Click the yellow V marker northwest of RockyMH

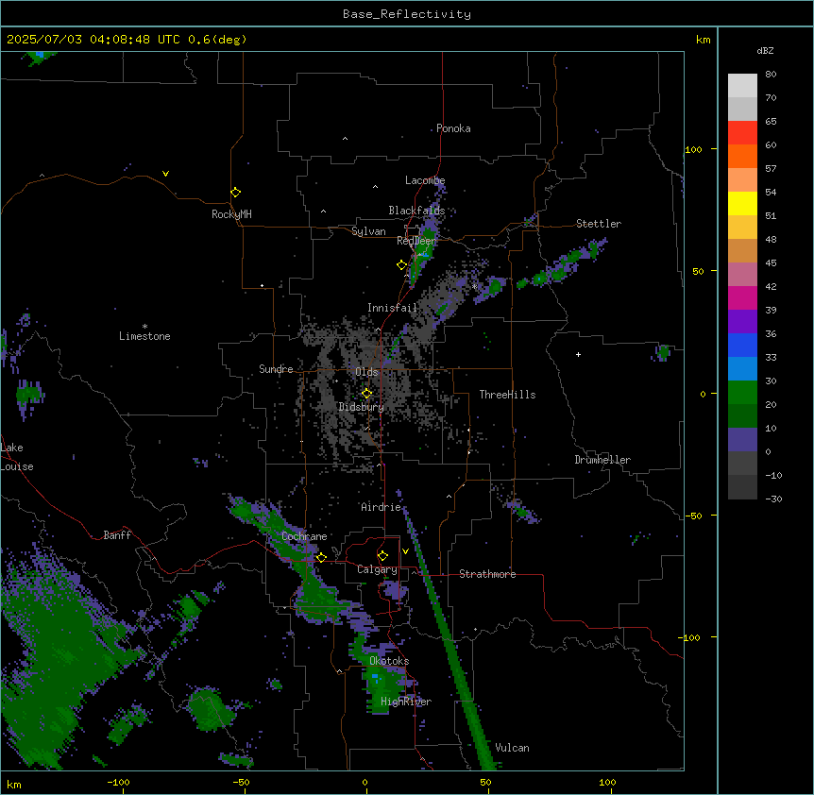point(165,174)
